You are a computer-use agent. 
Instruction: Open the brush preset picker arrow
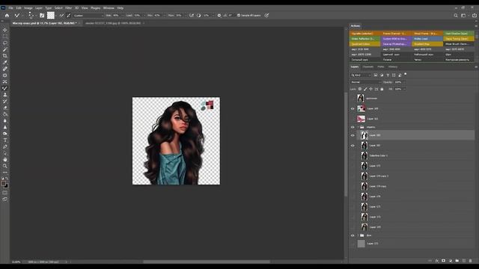[x=35, y=15]
